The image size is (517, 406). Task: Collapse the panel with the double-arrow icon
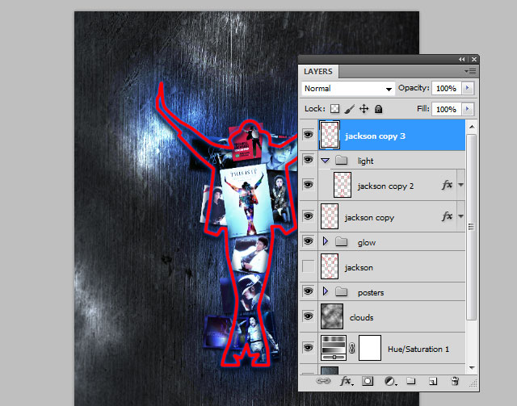coord(461,59)
